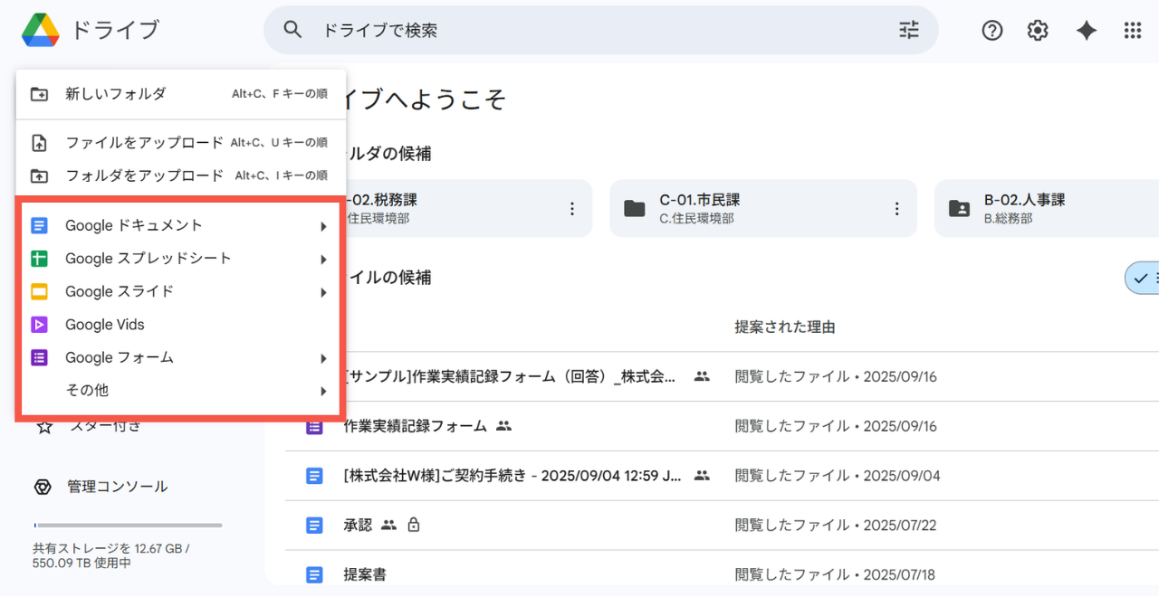Expand the Google ドキュメント submenu arrow
This screenshot has height=597, width=1159.
click(x=323, y=226)
